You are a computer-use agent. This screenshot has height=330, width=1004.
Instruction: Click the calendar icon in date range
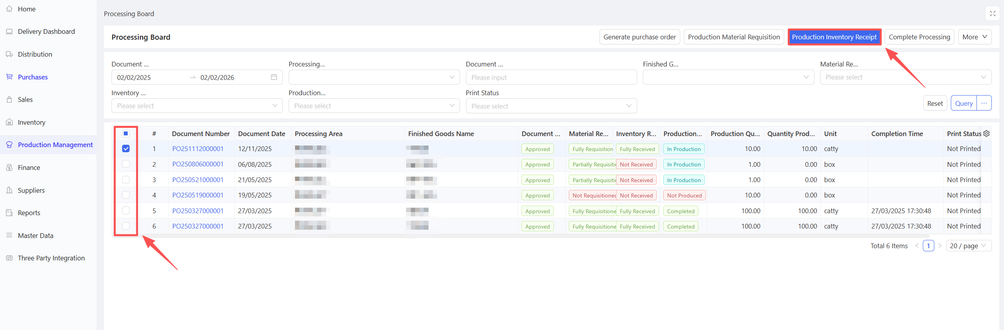(274, 77)
